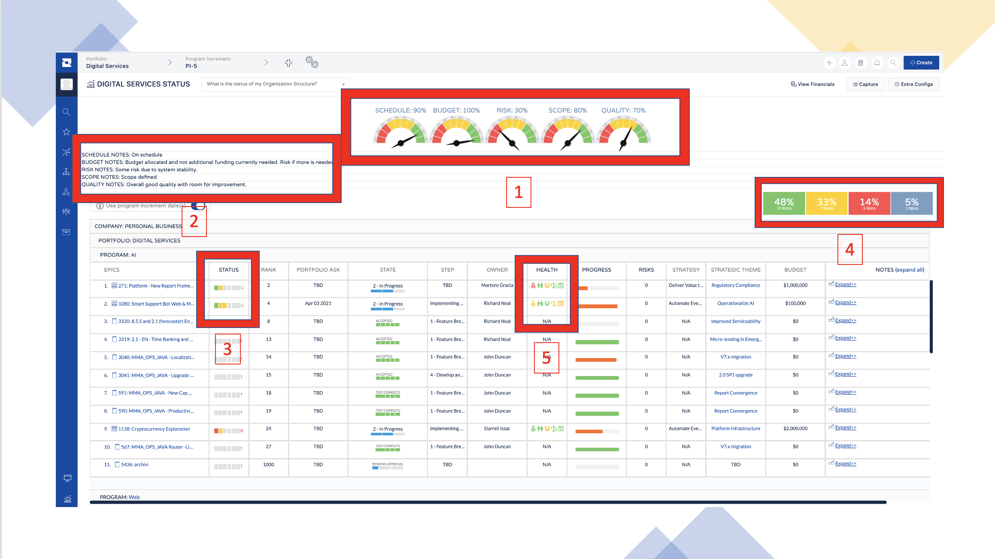The width and height of the screenshot is (995, 559).
Task: Click the green 48% epics tile
Action: [x=784, y=204]
